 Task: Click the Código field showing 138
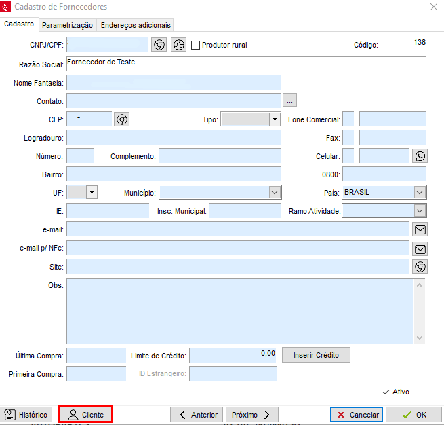[x=404, y=44]
